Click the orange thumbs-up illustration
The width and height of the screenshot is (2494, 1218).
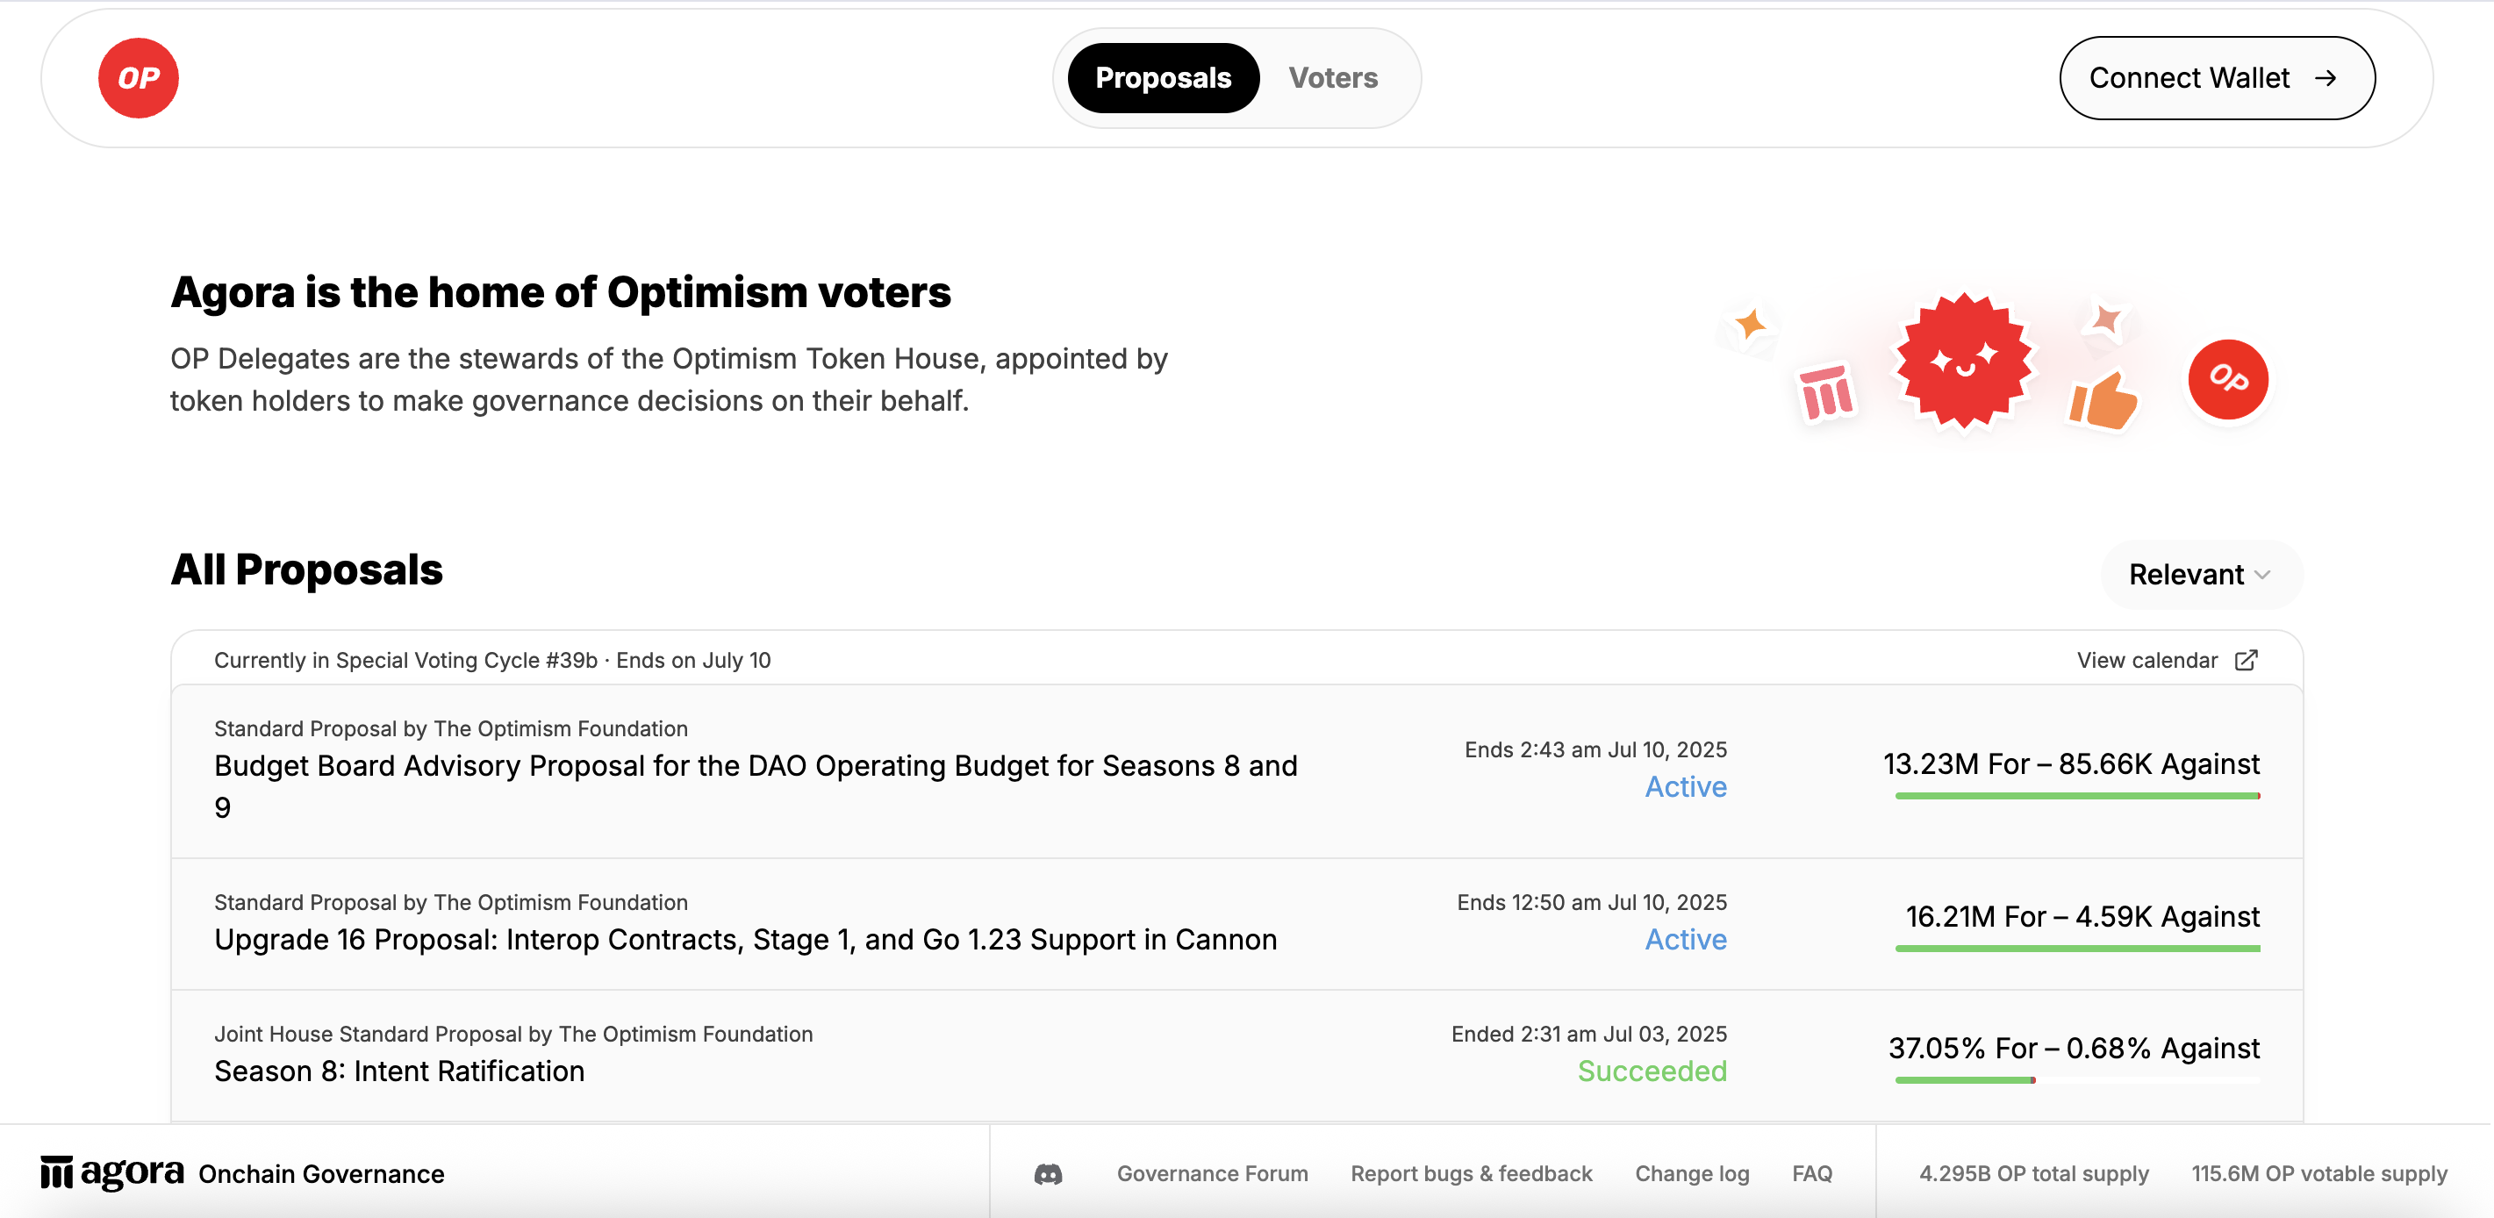coord(2102,399)
